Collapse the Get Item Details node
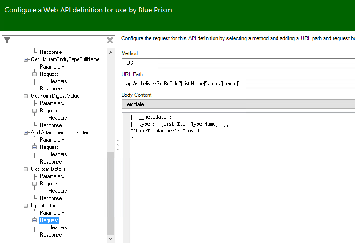 [26, 169]
